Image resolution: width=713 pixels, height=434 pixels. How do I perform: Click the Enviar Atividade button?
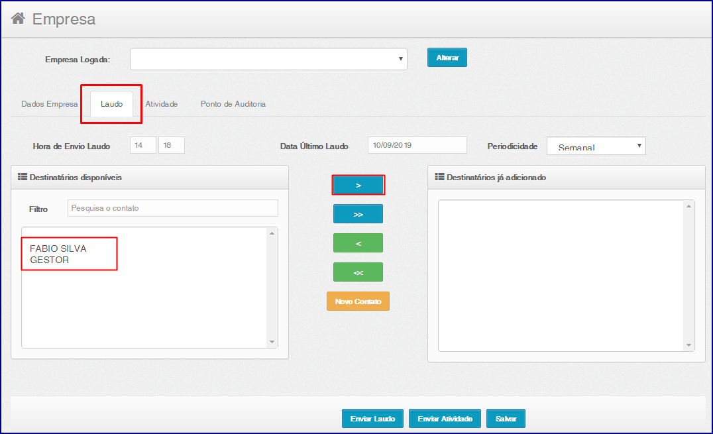445,419
